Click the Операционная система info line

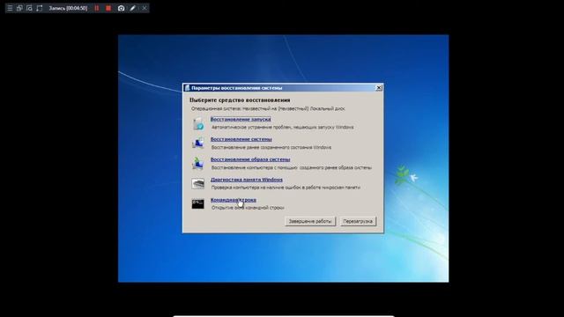point(268,108)
